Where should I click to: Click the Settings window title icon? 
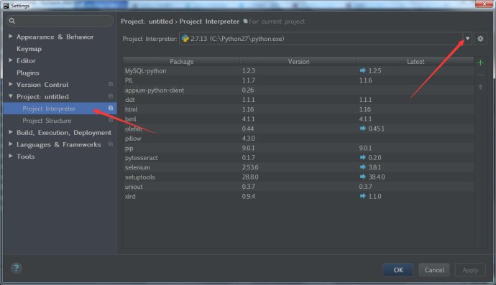click(x=6, y=5)
